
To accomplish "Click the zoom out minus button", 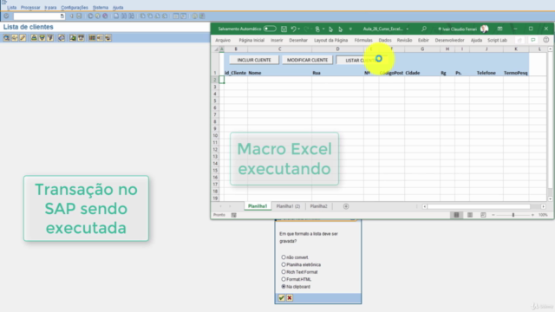I will point(493,215).
